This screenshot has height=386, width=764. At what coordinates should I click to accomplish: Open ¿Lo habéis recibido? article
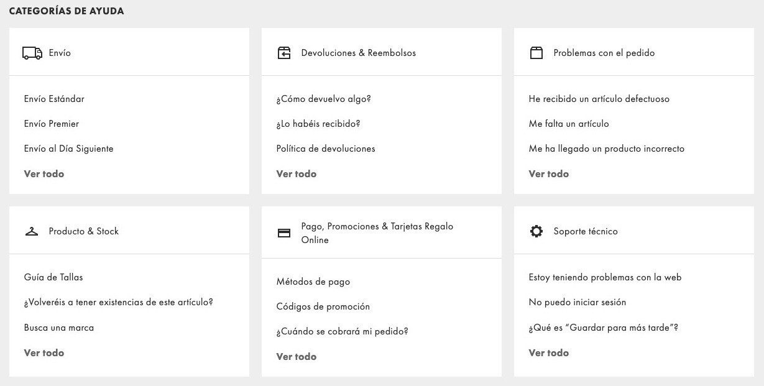pyautogui.click(x=318, y=124)
